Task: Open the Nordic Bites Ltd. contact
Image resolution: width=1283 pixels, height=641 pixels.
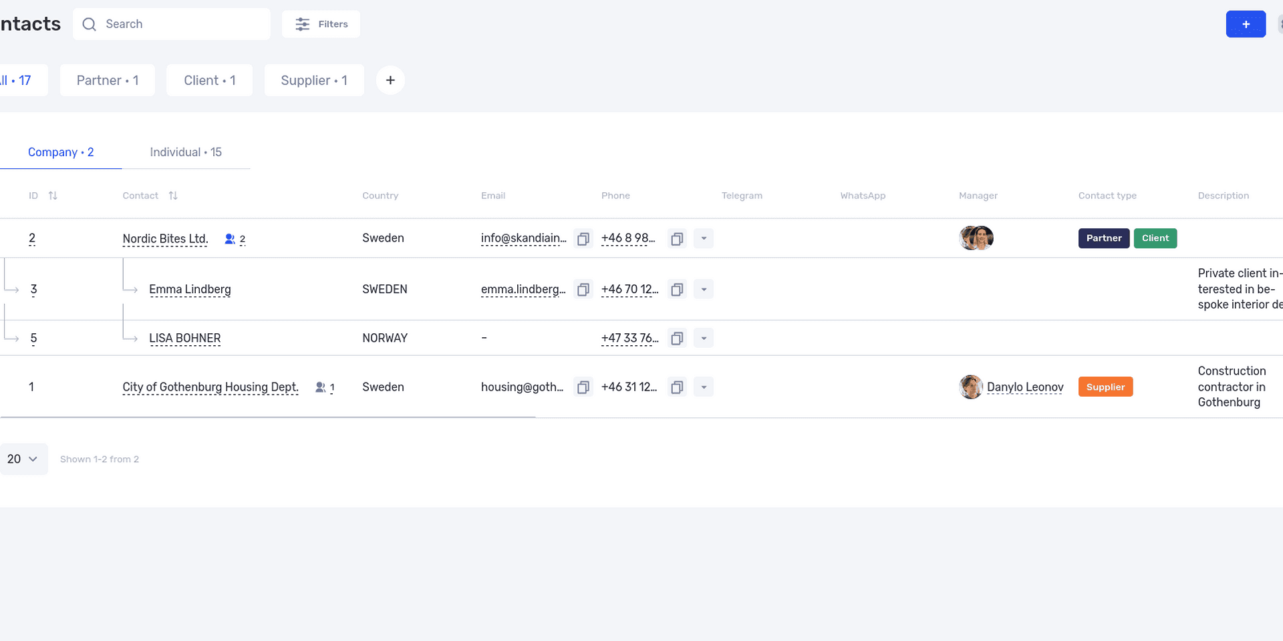Action: point(165,239)
